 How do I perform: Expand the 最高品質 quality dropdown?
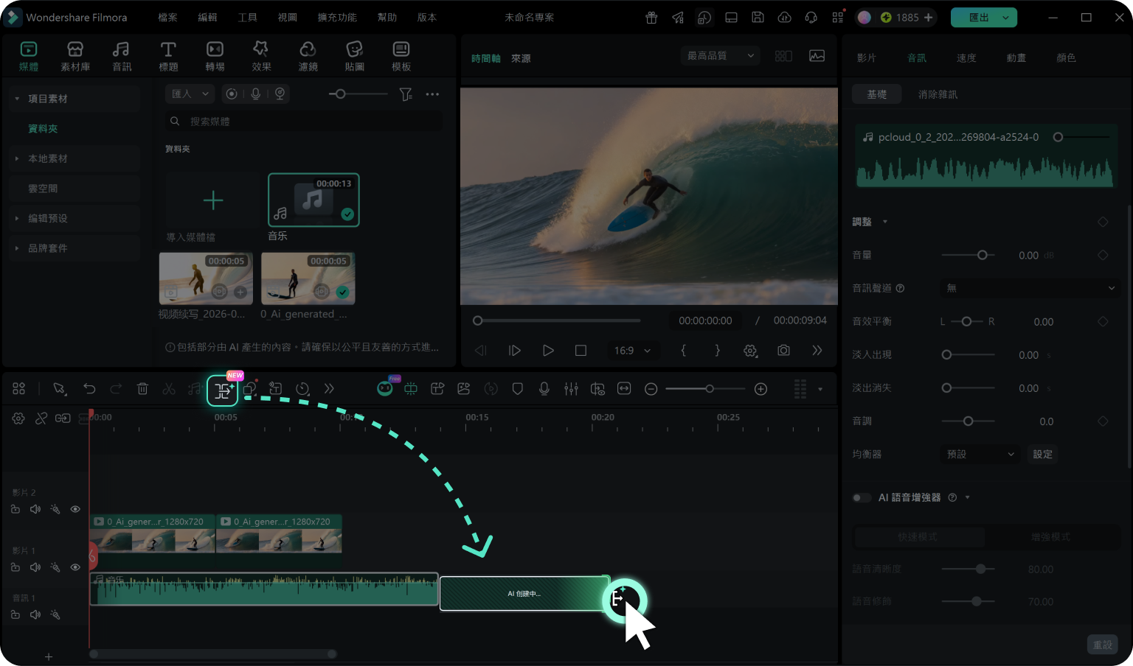tap(720, 56)
